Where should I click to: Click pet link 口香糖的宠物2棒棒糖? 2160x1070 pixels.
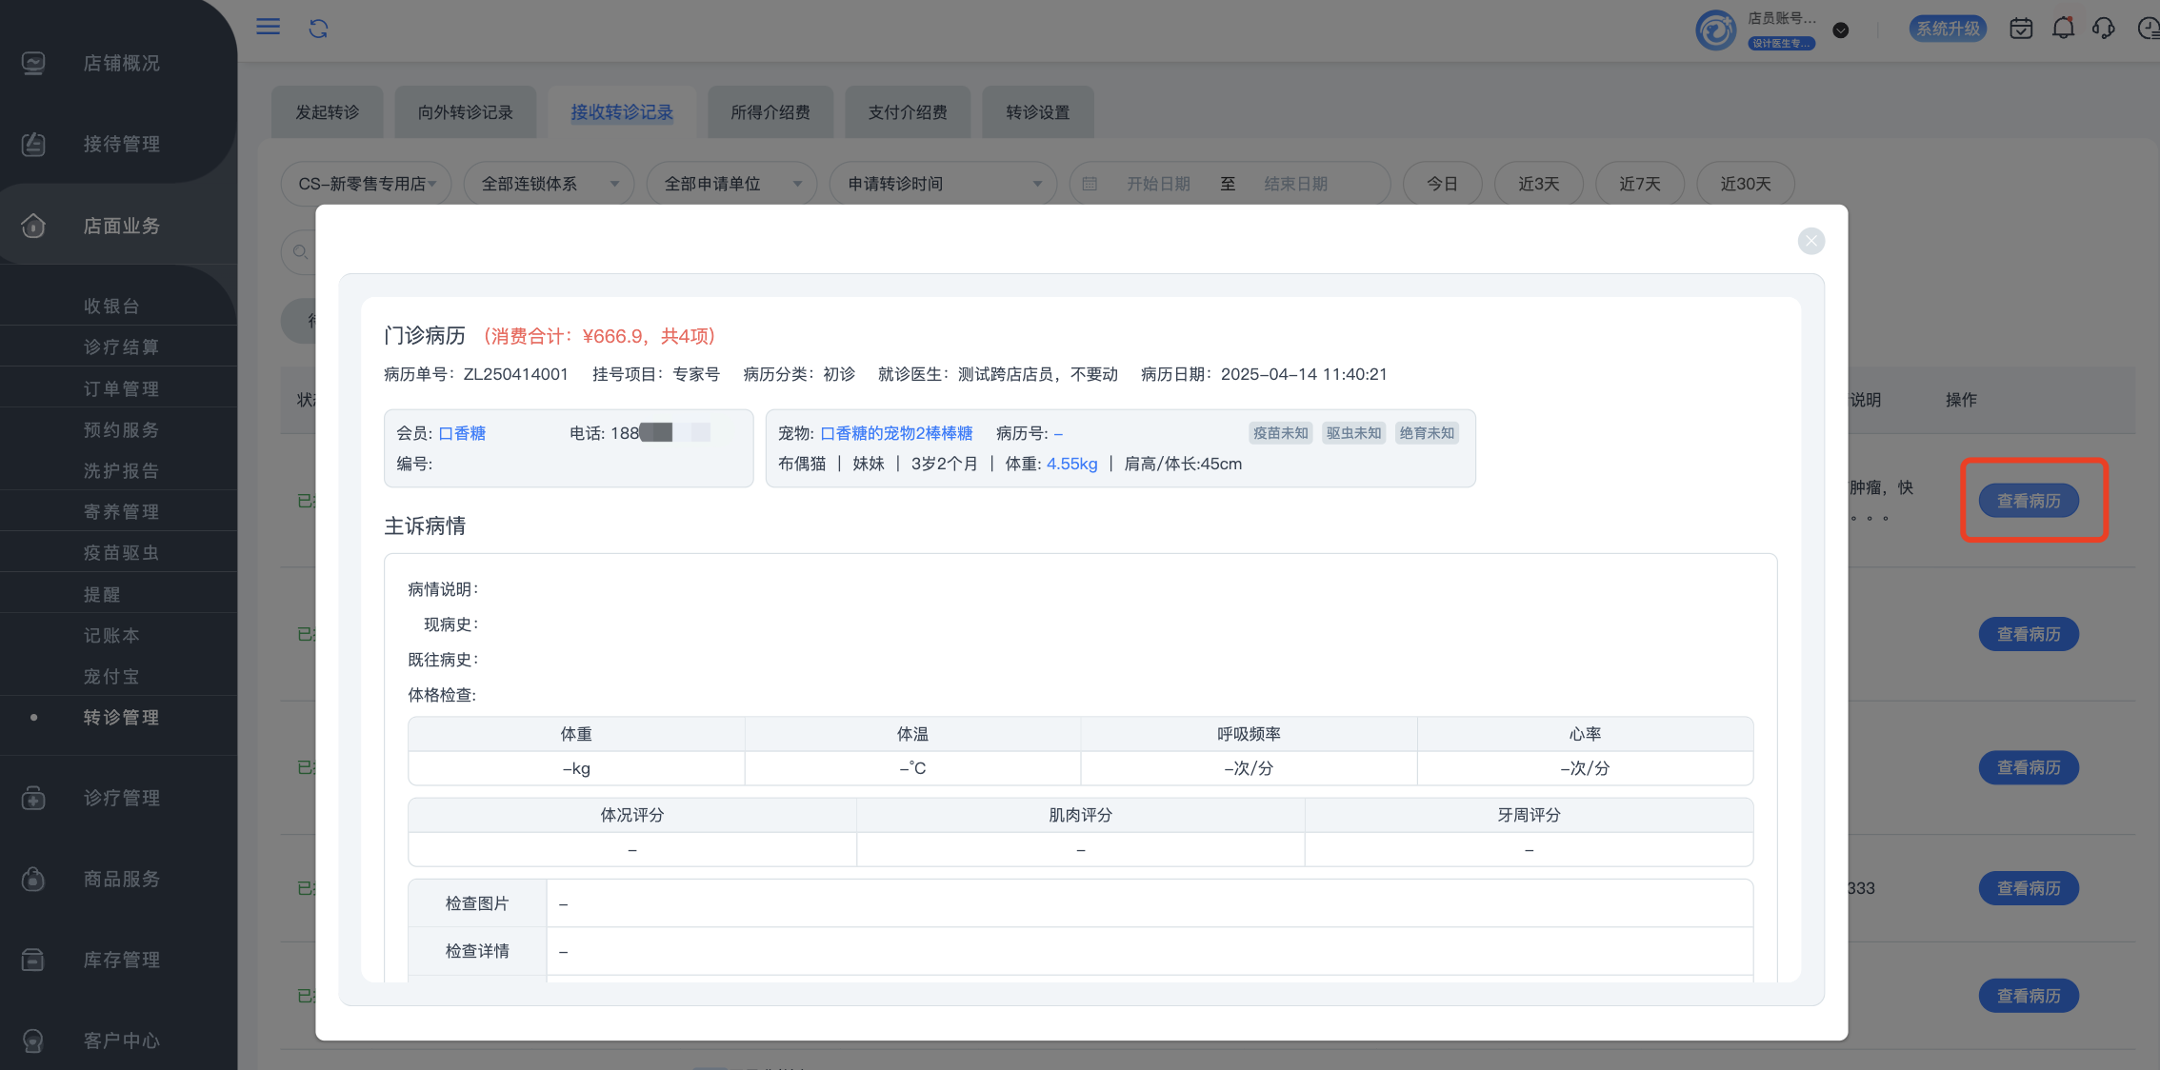(896, 433)
